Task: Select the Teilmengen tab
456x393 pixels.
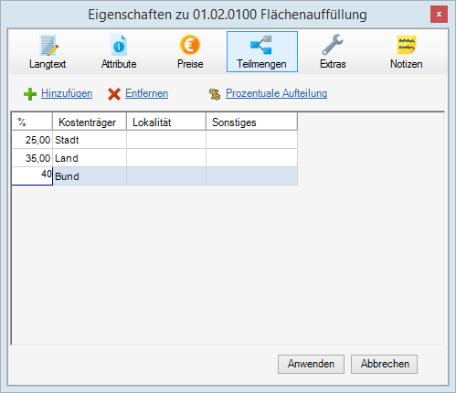Action: 262,51
